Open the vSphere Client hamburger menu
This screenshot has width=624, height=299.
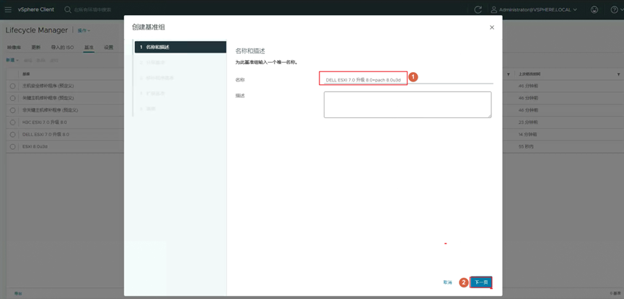point(8,9)
